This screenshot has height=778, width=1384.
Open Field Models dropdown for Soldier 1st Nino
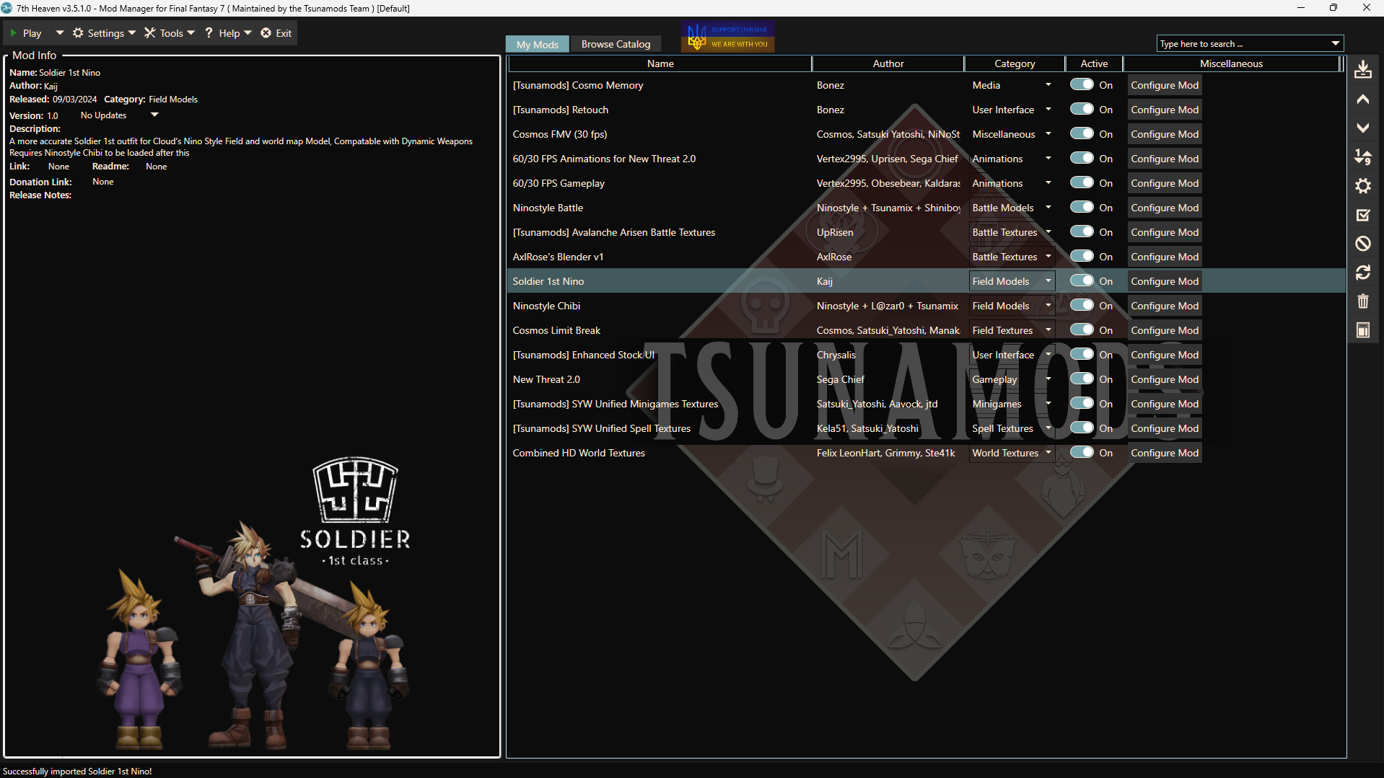coord(1012,281)
